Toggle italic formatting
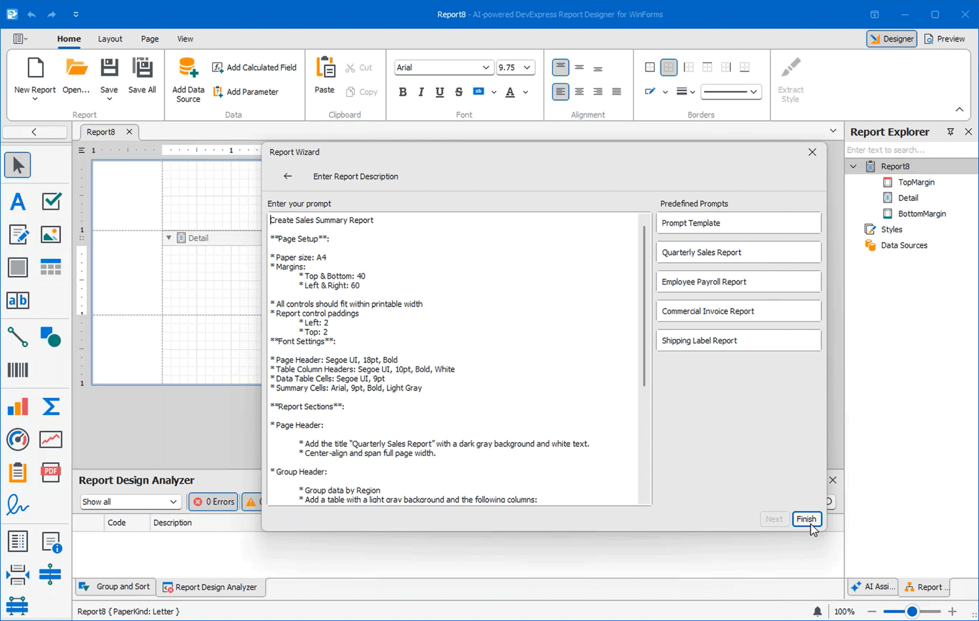The image size is (979, 621). (421, 91)
